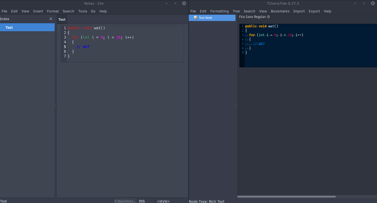Open Insert menu in Zim

(x=38, y=11)
